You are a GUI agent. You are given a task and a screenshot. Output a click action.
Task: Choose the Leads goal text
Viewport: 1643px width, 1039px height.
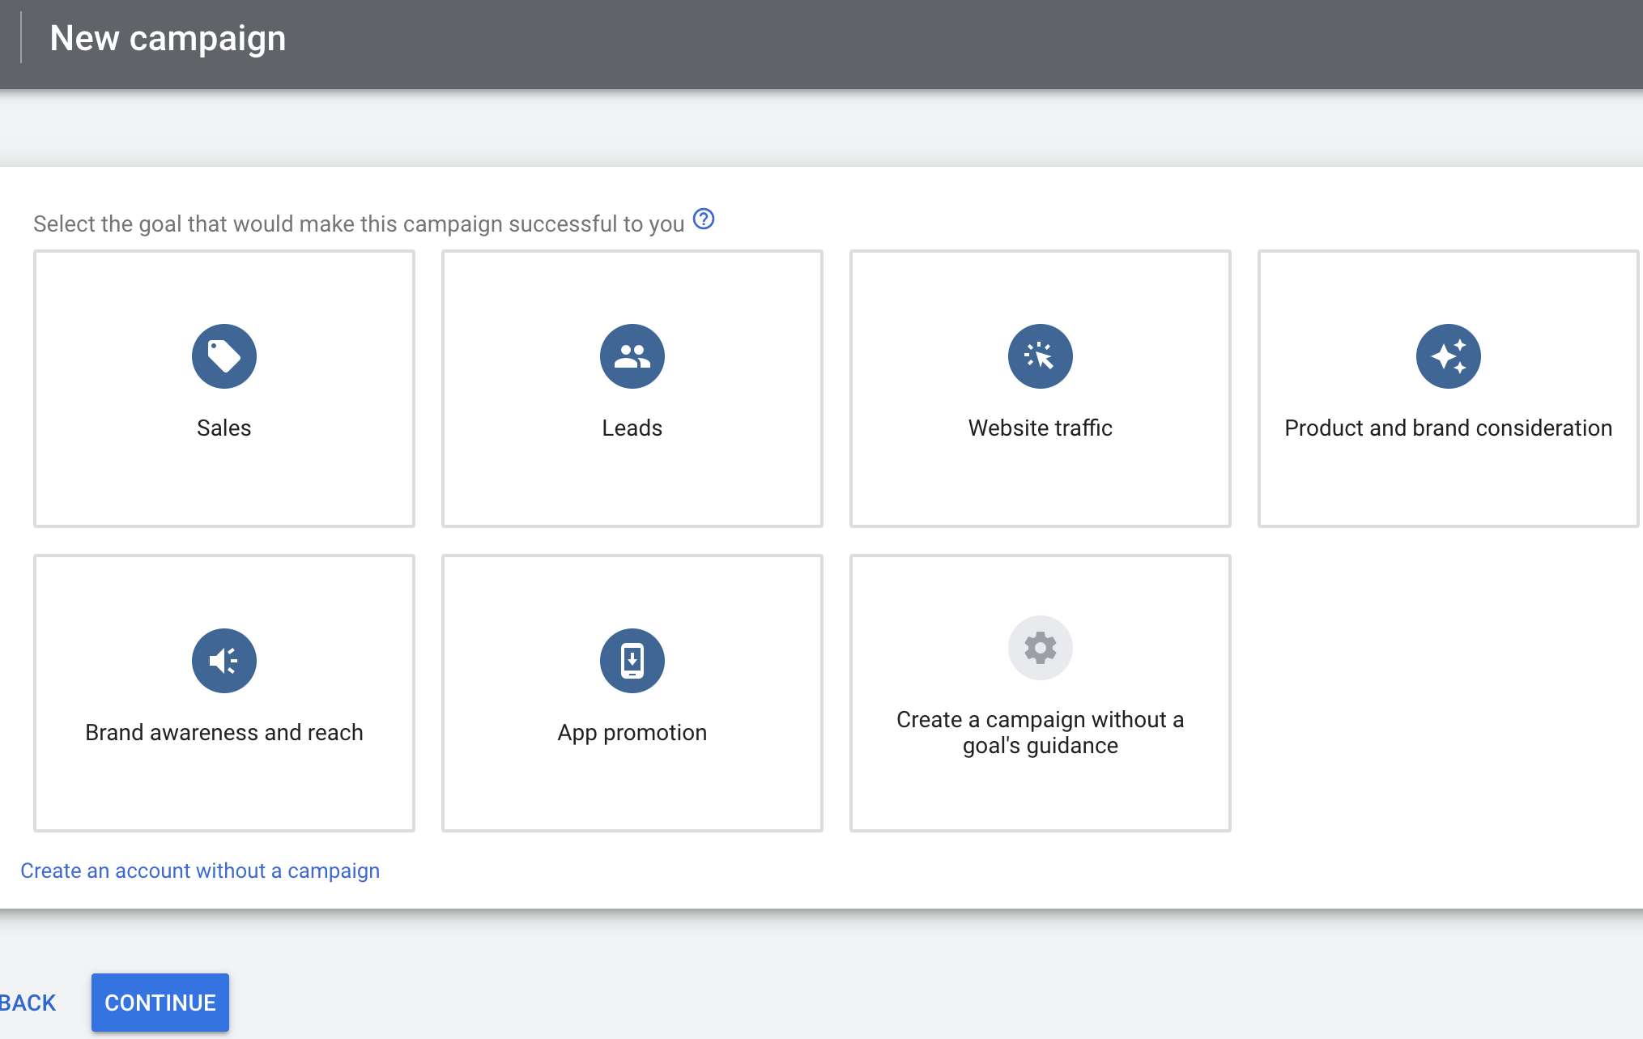(632, 428)
